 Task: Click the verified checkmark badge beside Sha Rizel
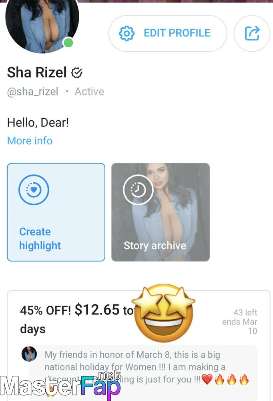76,73
